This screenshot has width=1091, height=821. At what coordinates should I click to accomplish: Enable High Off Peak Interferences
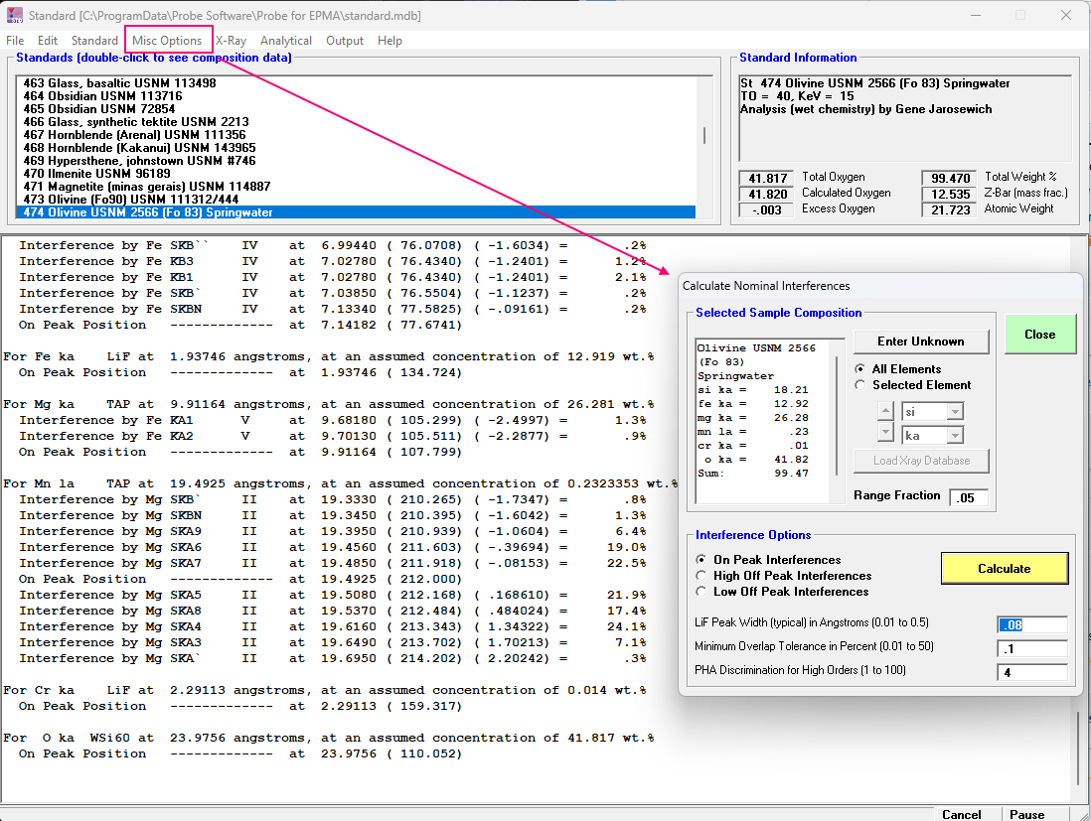click(702, 576)
